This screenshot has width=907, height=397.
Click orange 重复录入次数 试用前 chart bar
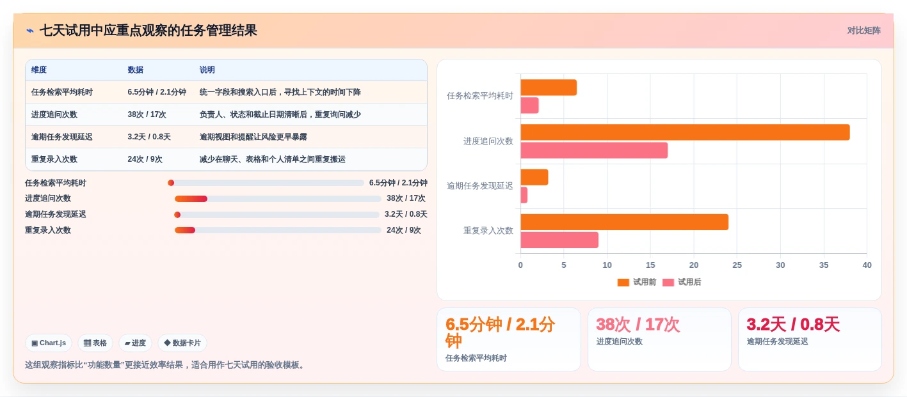coord(624,222)
